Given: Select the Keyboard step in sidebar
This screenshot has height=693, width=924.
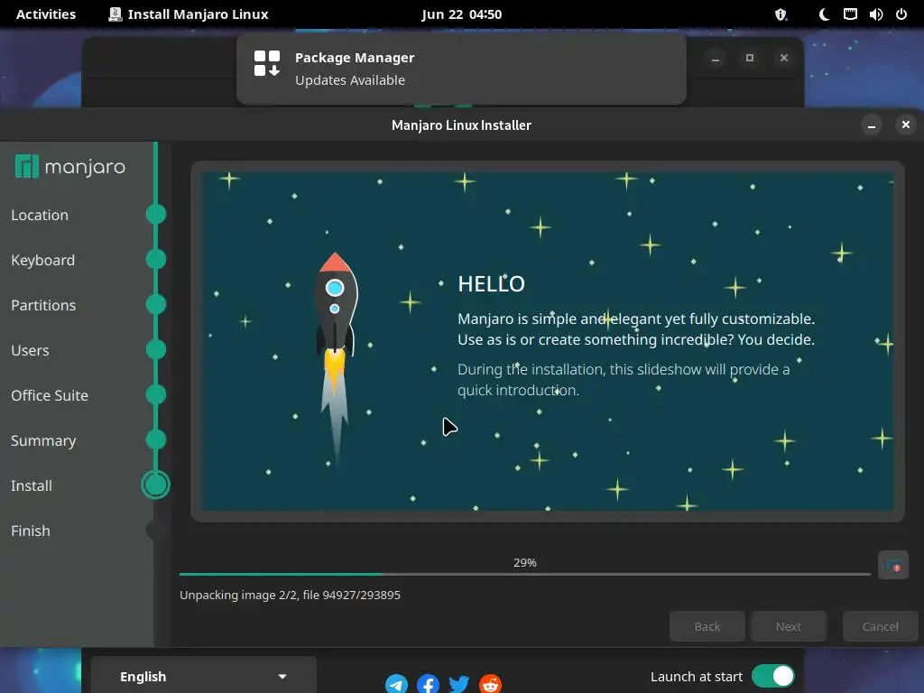Looking at the screenshot, I should click(43, 260).
